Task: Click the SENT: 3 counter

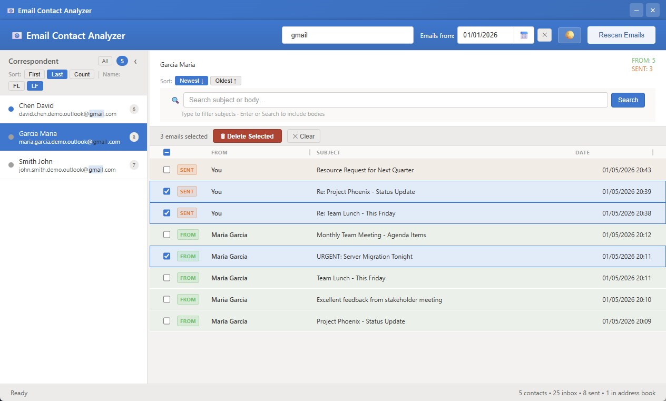Action: point(642,69)
